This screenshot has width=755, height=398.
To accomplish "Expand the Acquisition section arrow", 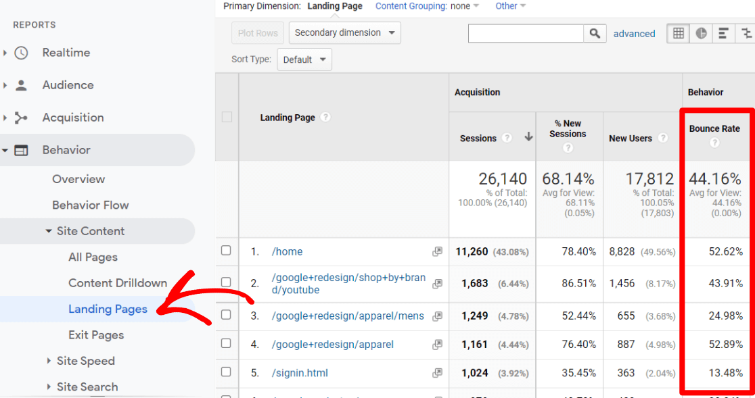I will [x=5, y=118].
